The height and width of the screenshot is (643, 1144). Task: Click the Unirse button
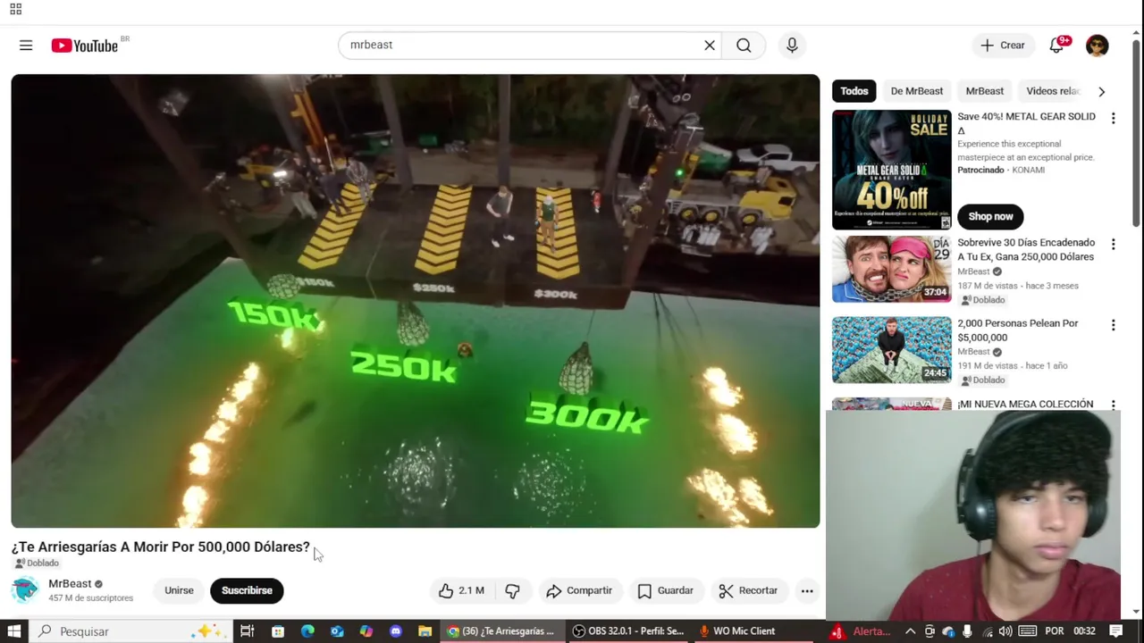pos(179,590)
